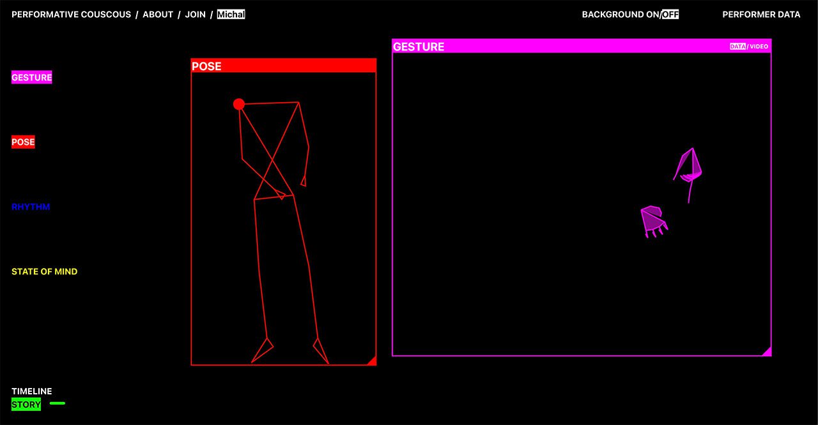Click the green STORY label
The image size is (818, 425).
click(26, 405)
